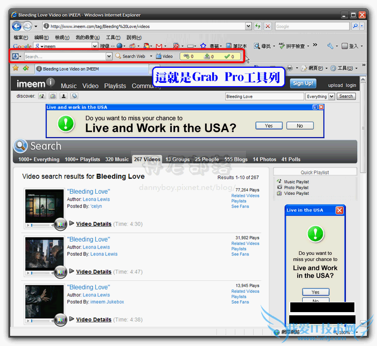The image size is (377, 346).
Task: Open the 工具(O) tools command dropdown
Action: tap(357, 68)
